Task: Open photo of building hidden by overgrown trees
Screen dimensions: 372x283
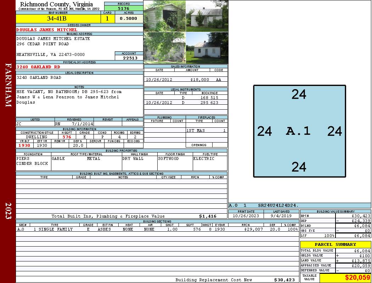Action: click(164, 48)
